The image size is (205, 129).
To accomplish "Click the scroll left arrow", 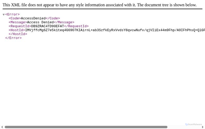I will (2, 127).
